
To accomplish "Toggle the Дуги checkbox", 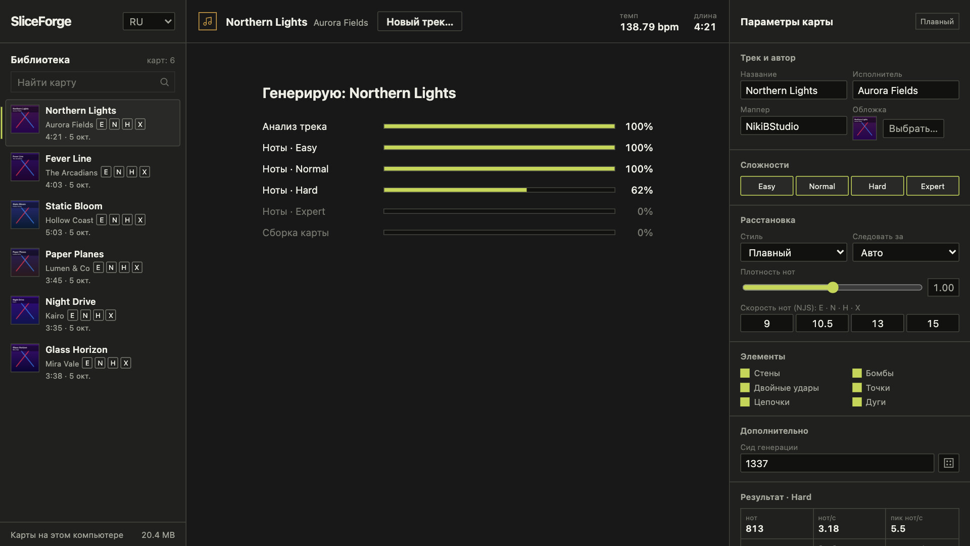I will pos(857,402).
